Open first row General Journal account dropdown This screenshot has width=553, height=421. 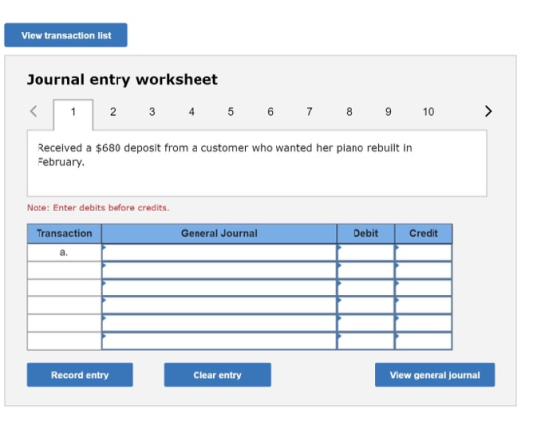pyautogui.click(x=218, y=252)
